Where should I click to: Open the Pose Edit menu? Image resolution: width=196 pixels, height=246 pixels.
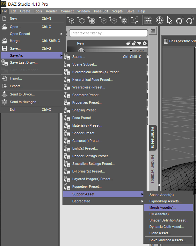click(101, 11)
